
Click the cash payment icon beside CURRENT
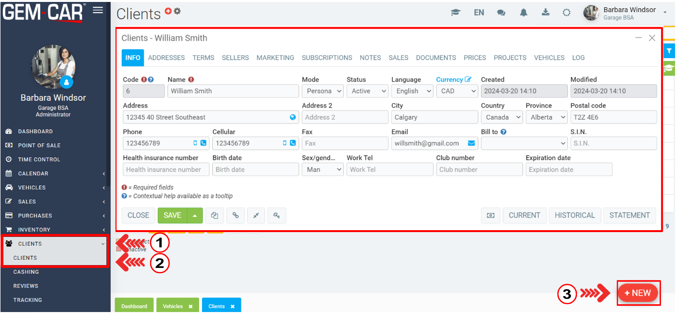click(x=491, y=216)
